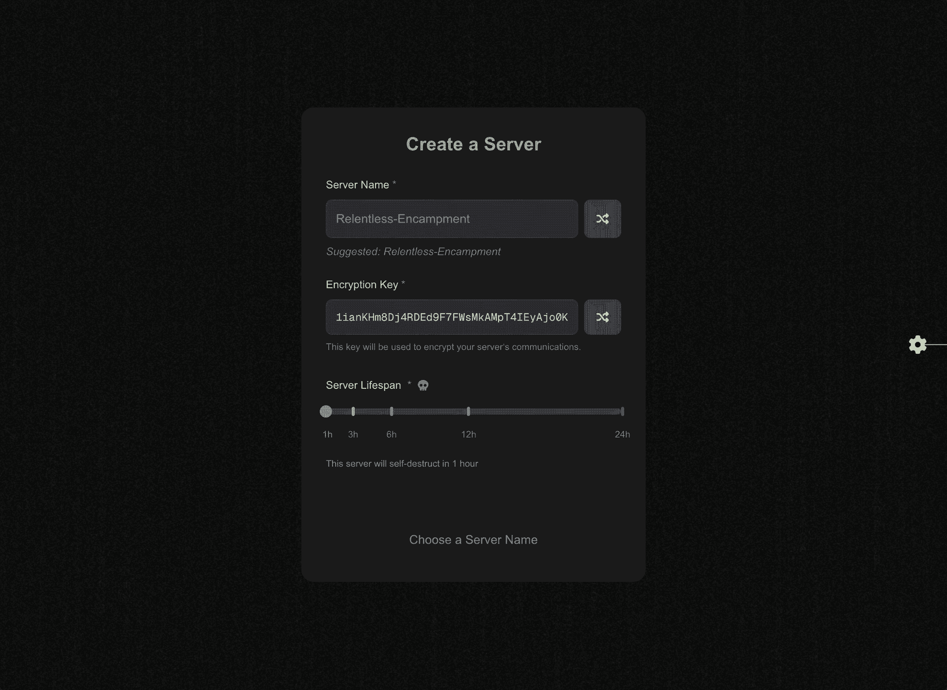Click the 1h tick label under the slider

[x=327, y=434]
